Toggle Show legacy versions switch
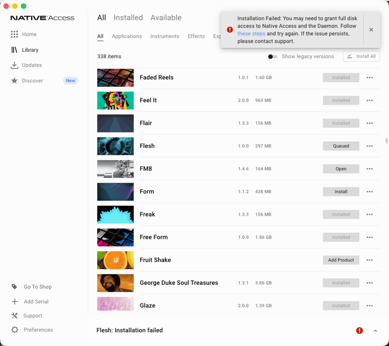This screenshot has width=389, height=346. 272,56
